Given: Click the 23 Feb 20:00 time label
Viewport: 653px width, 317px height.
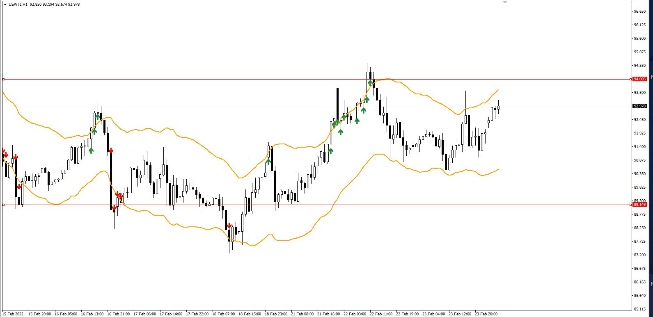Looking at the screenshot, I should (486, 314).
